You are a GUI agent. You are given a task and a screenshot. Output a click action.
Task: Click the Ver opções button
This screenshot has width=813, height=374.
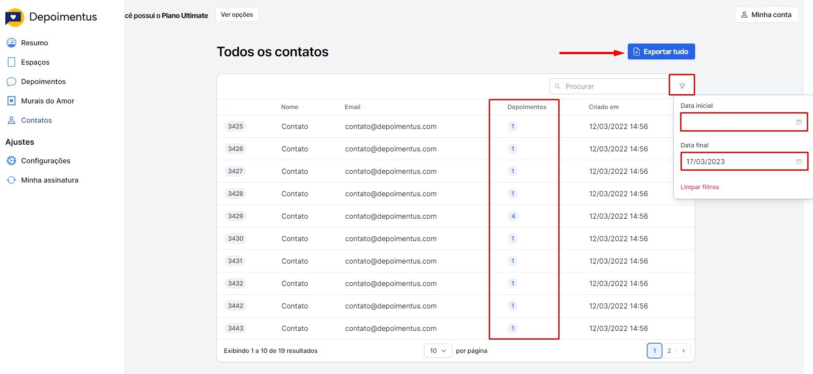pyautogui.click(x=237, y=15)
